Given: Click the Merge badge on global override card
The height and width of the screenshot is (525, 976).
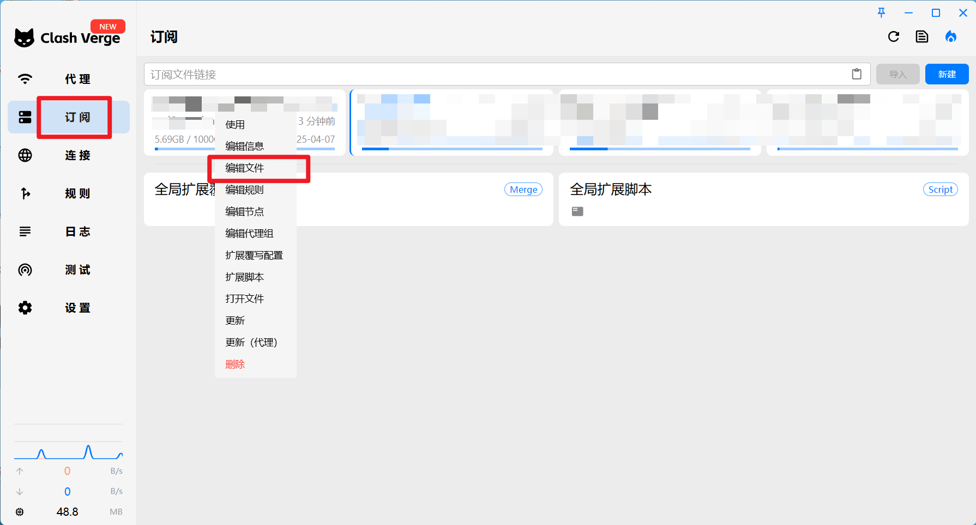Looking at the screenshot, I should 523,190.
